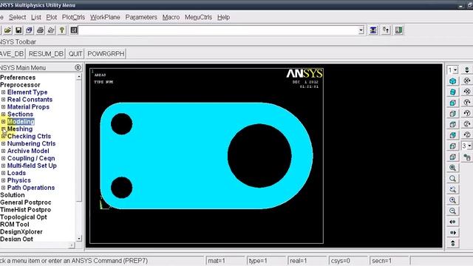Click the QUIT toolbar button
This screenshot has height=266, width=473.
(75, 54)
